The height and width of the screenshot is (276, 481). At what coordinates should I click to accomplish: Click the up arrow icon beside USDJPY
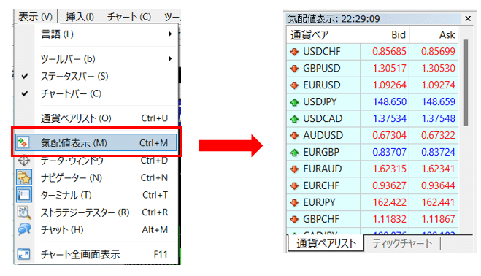tap(294, 102)
